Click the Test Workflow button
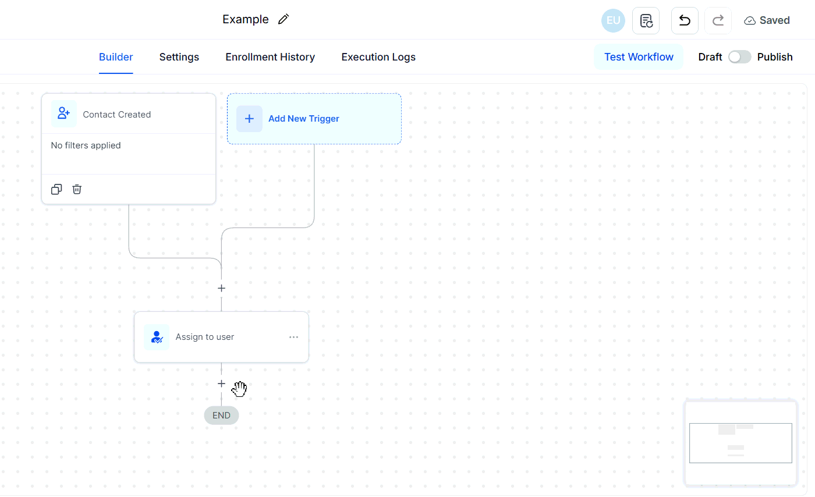The image size is (815, 497). 639,56
